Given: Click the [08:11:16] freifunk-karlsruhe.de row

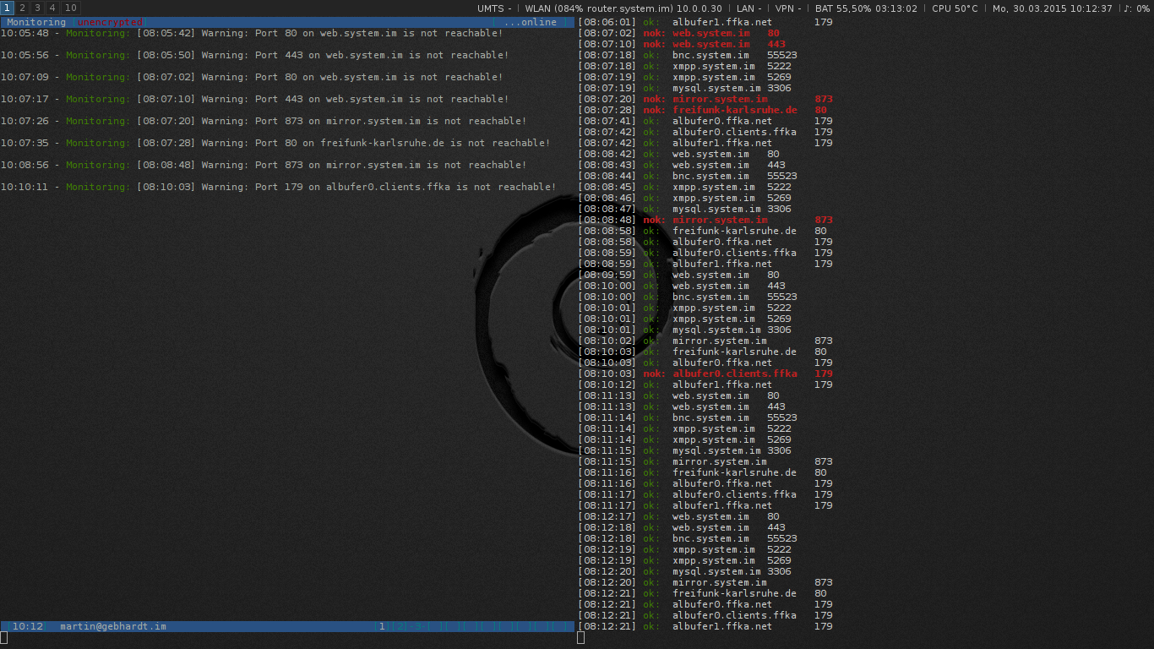Looking at the screenshot, I should 703,472.
